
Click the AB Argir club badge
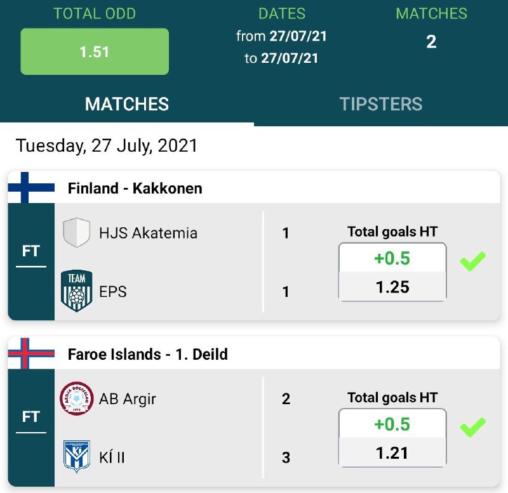tap(77, 398)
